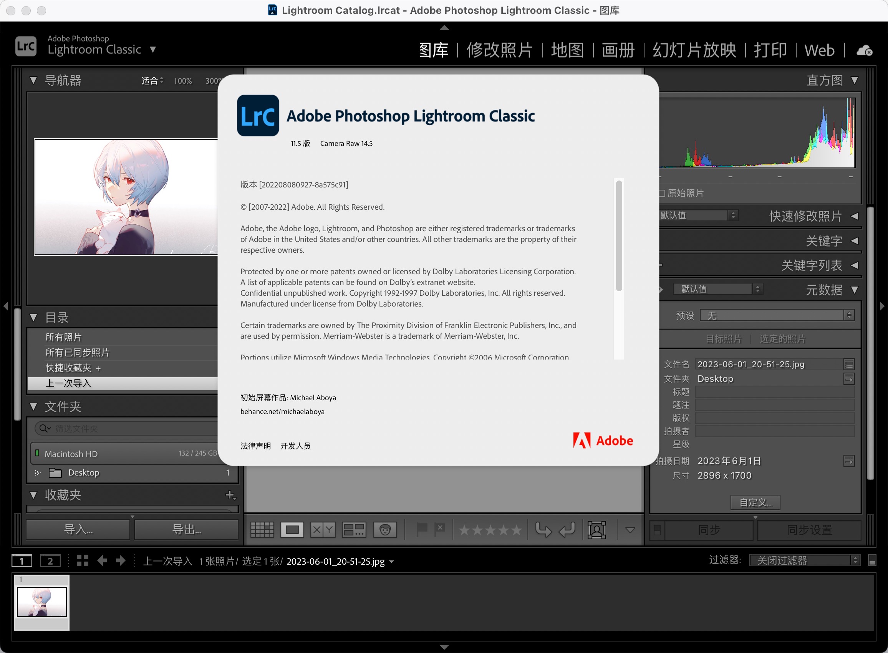Set five star rating in the toolbar

[x=516, y=530]
